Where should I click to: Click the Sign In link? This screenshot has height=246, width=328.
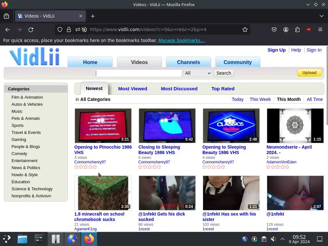(x=314, y=50)
